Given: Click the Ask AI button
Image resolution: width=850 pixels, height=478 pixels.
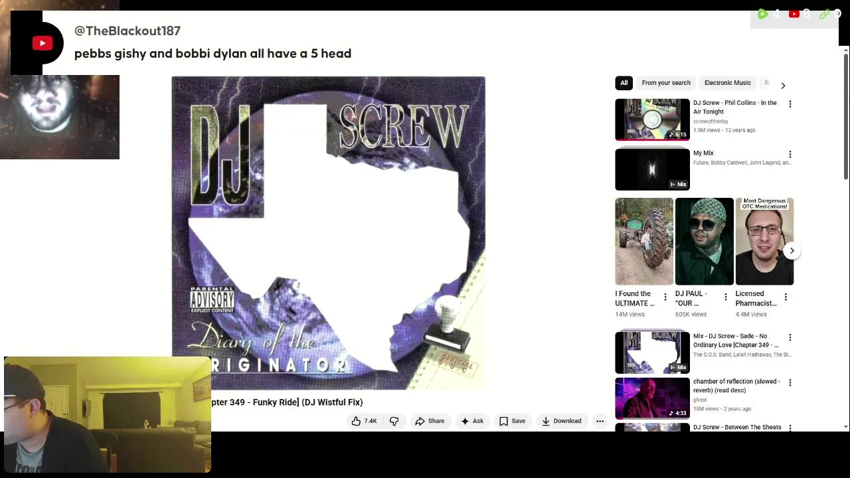Looking at the screenshot, I should pos(472,421).
